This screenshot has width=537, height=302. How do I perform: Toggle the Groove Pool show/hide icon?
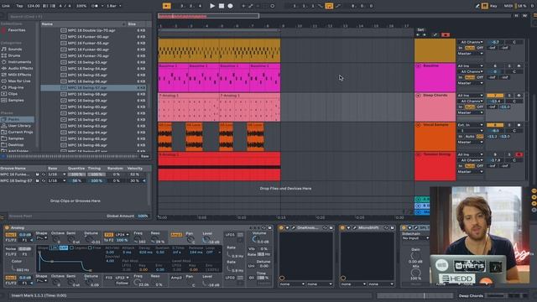[x=3, y=216]
